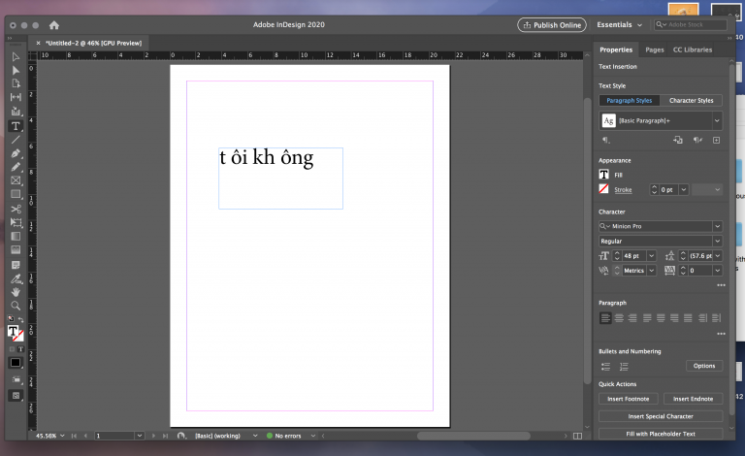Click the split layout view icon
The height and width of the screenshot is (456, 745).
pyautogui.click(x=578, y=436)
